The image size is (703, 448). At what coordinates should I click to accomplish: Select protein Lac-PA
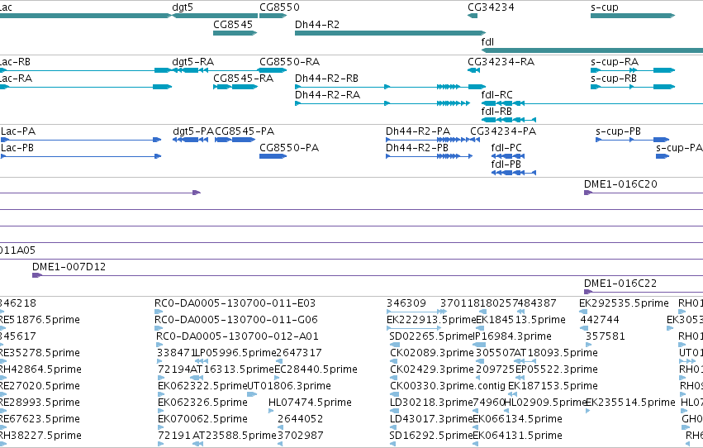(x=18, y=131)
